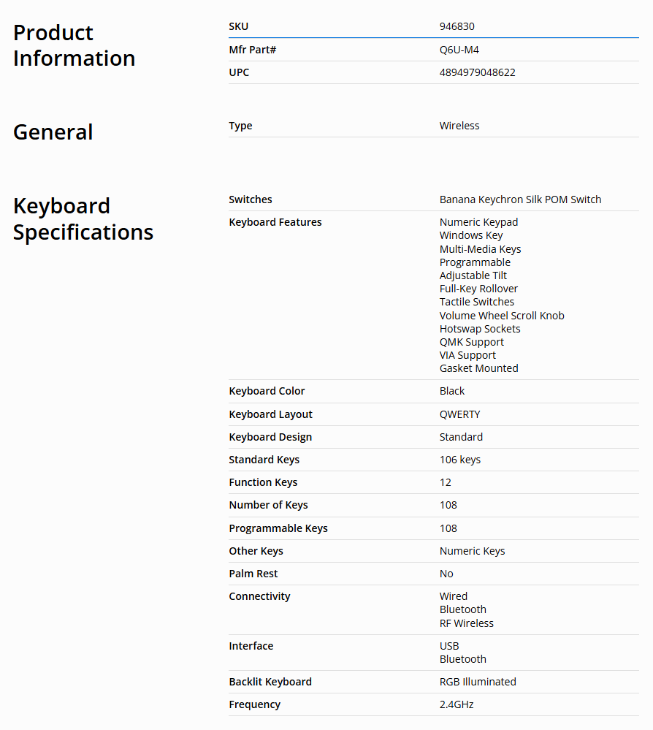Click the General section heading
The height and width of the screenshot is (730, 653).
[53, 132]
